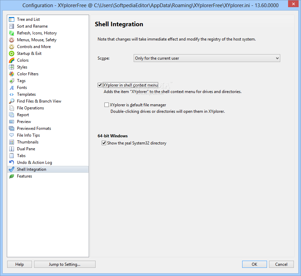Click the Thumbnails grid icon
Image resolution: width=301 pixels, height=276 pixels.
tap(12, 142)
